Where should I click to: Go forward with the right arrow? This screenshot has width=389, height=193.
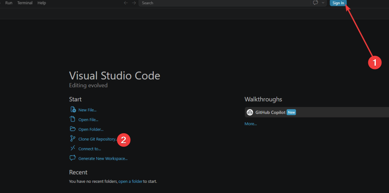[134, 3]
